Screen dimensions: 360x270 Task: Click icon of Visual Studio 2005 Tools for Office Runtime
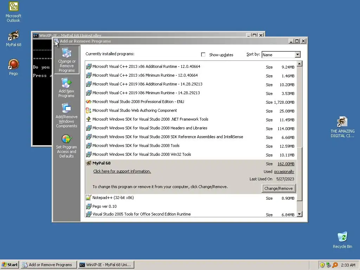[x=88, y=214]
